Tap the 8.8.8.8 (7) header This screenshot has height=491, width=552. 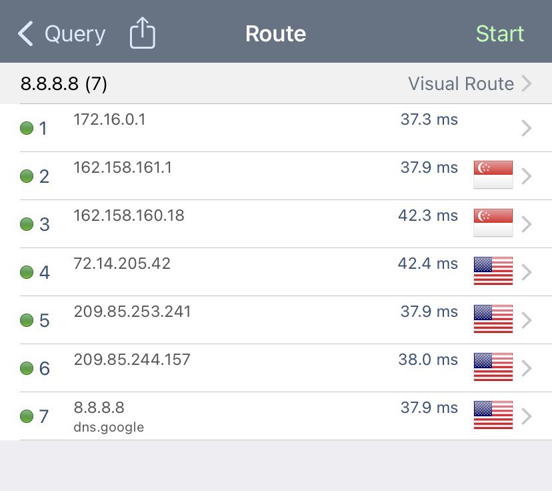click(64, 84)
